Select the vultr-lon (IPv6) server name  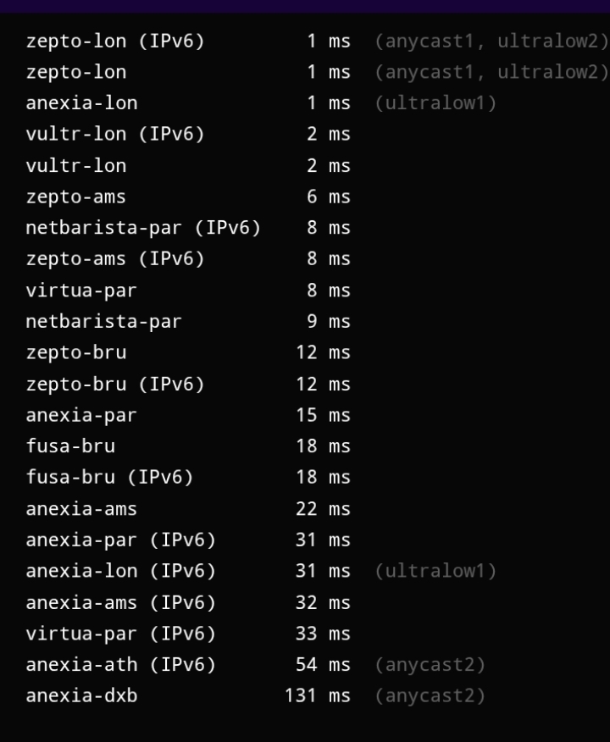115,134
